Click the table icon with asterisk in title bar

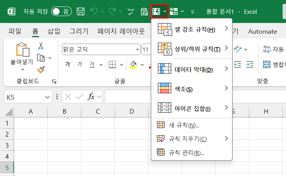174,11
